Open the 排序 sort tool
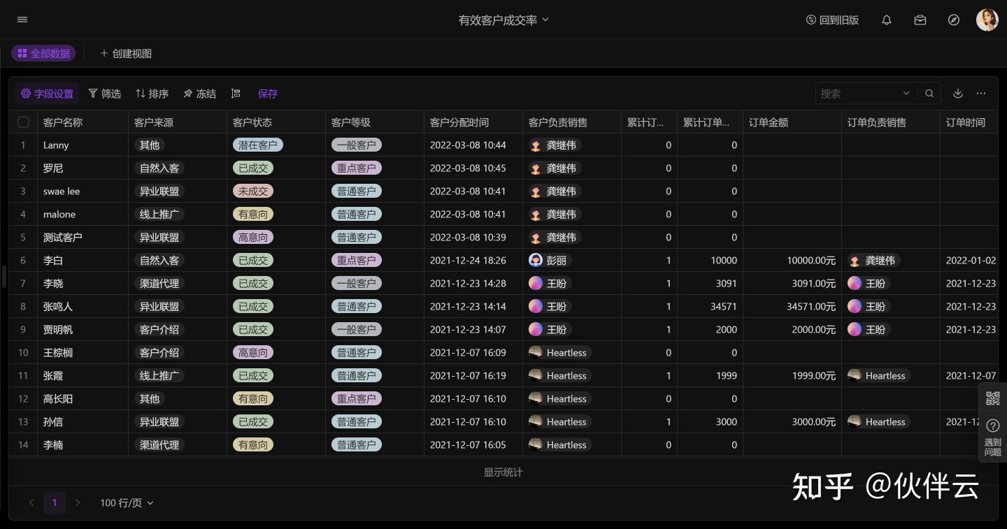This screenshot has height=529, width=1007. (x=152, y=94)
